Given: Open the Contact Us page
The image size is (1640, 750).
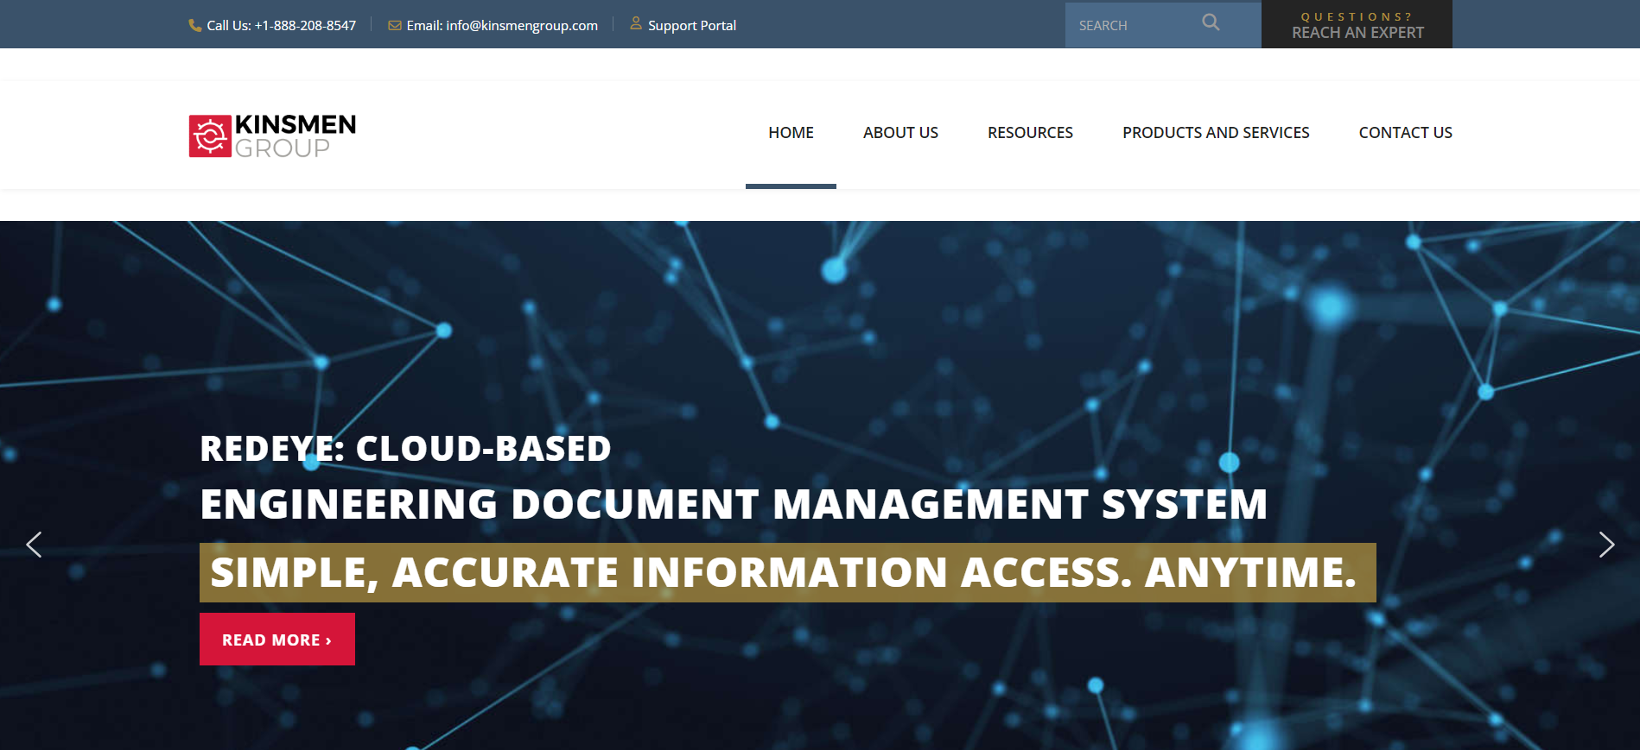Looking at the screenshot, I should coord(1405,133).
